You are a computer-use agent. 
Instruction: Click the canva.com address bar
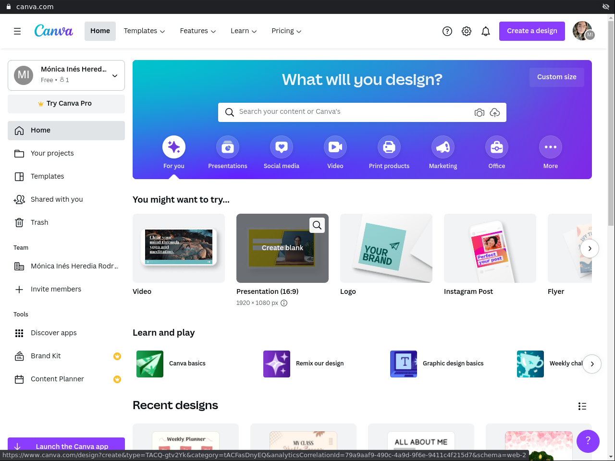coord(35,7)
